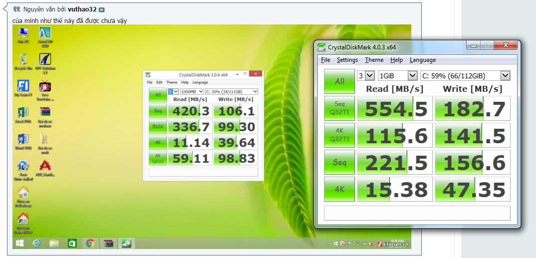Run All tests in CrystalDiskMark 4.0.3
Viewport: 536px width, 258px height.
pos(340,81)
